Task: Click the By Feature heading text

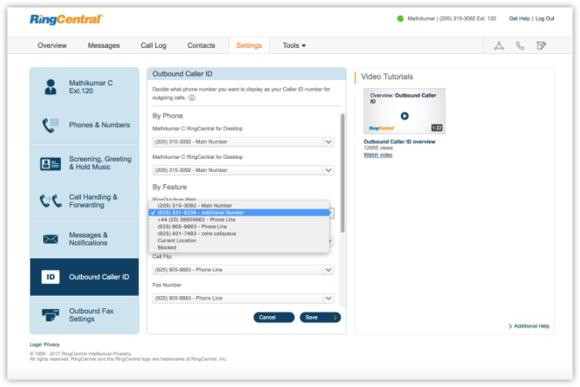Action: point(170,187)
